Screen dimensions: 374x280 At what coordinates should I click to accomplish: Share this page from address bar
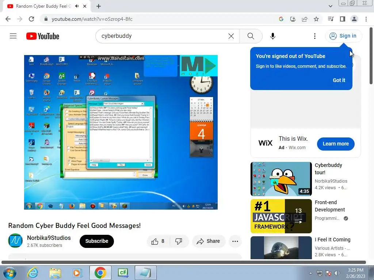[305, 19]
